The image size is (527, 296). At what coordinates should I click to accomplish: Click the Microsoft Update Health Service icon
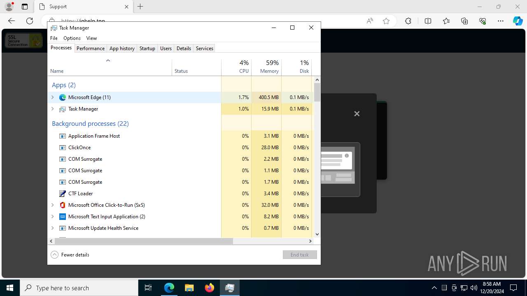tap(63, 228)
